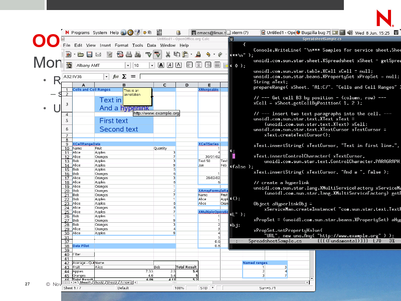Switch to Bugzilla bug Firefox taskbar button

click(313, 33)
